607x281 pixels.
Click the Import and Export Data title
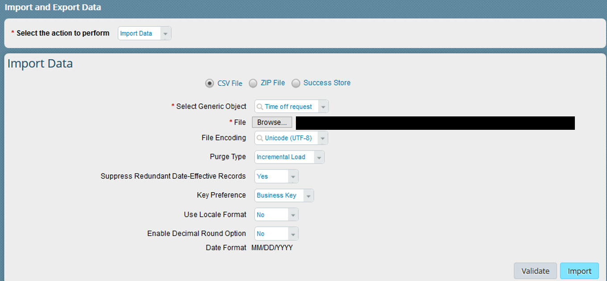click(53, 7)
